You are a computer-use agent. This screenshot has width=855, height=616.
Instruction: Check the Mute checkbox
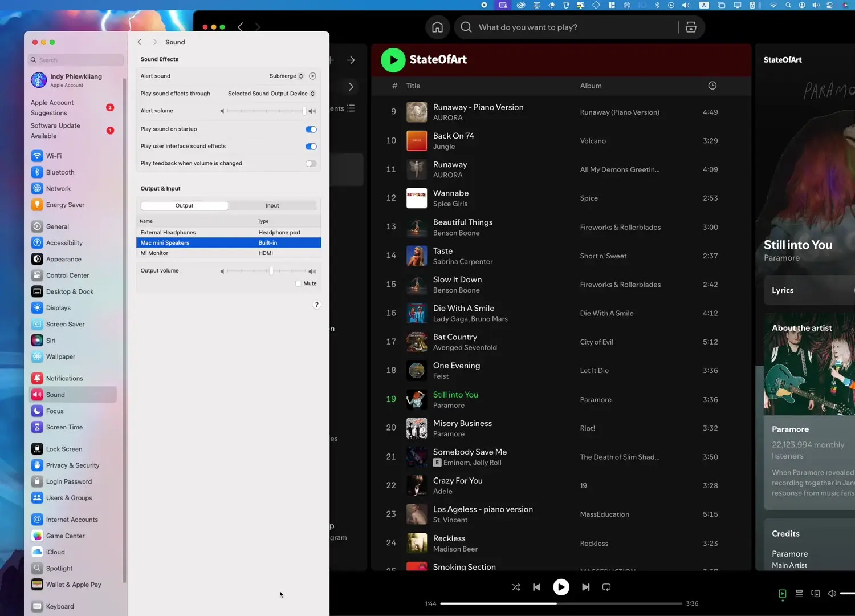[x=298, y=283]
